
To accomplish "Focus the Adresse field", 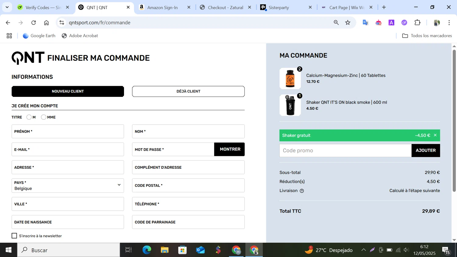I will (68, 167).
